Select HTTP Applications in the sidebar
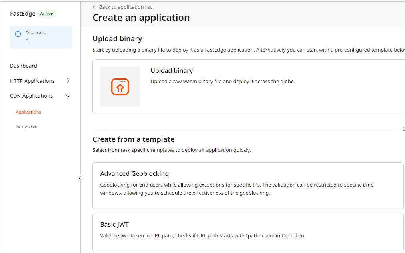Screen dimensions: 405x253 (x=32, y=81)
